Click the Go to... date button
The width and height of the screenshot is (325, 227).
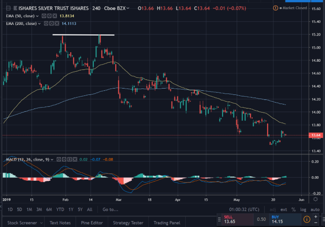111,210
